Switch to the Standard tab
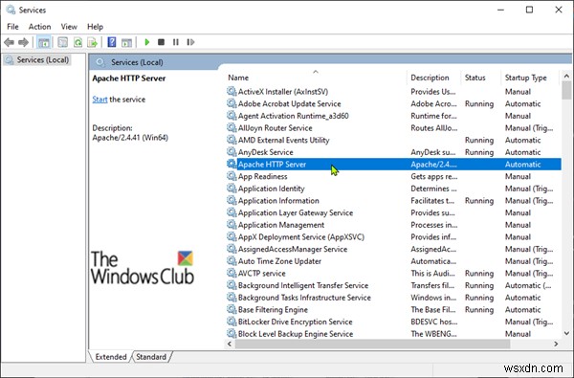The width and height of the screenshot is (574, 378). [151, 356]
